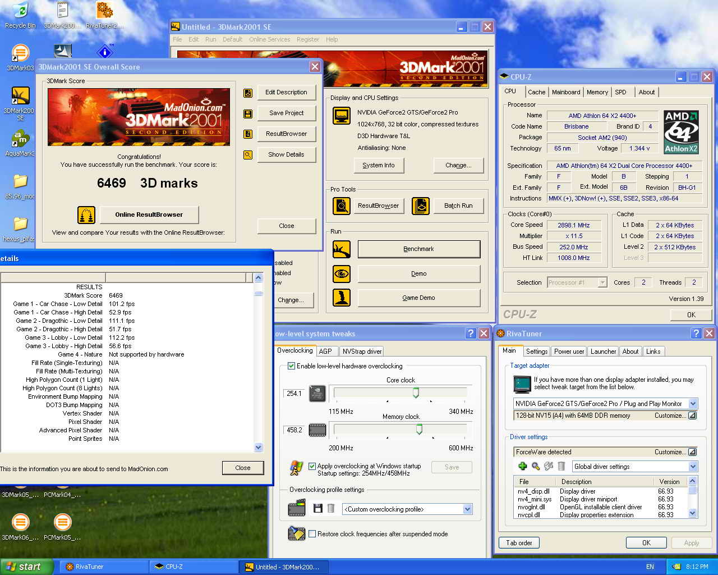Screen dimensions: 718x575
Task: Click the Online ResultBrowser button
Action: 149,215
